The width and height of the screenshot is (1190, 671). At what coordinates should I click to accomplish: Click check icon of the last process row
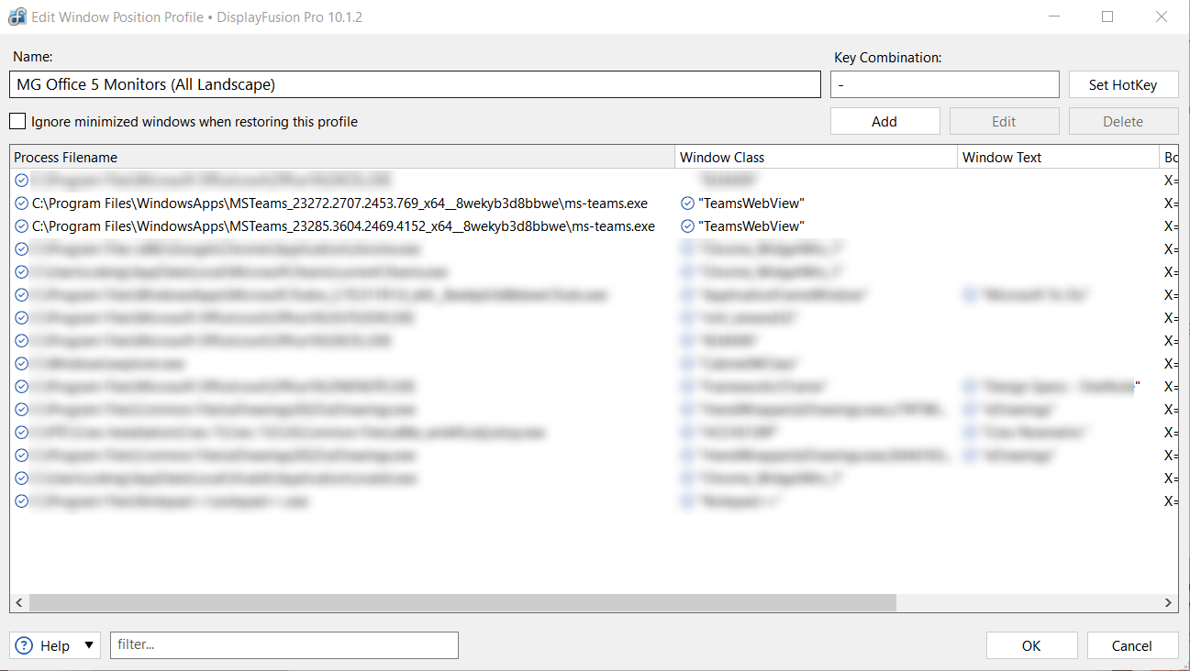pyautogui.click(x=21, y=501)
